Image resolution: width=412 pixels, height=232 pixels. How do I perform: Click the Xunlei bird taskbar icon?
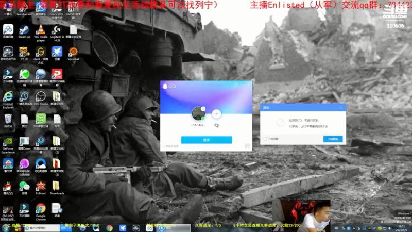(123, 228)
